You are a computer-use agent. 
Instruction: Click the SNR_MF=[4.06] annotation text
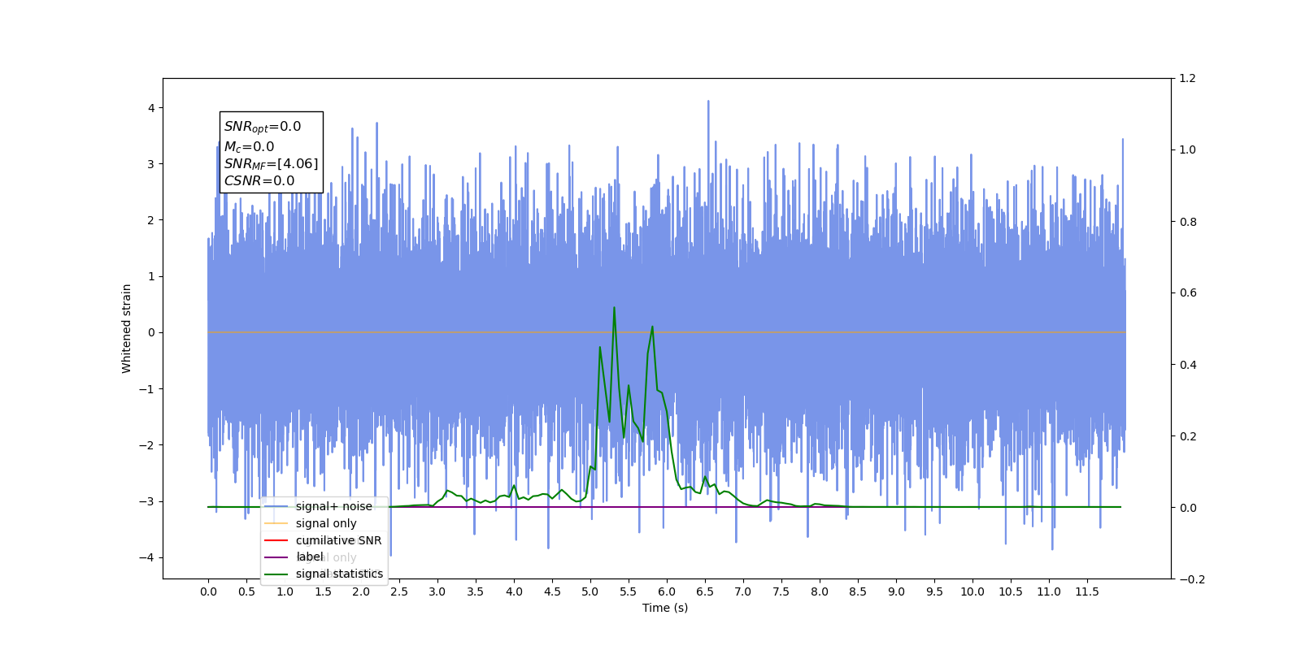pyautogui.click(x=272, y=164)
